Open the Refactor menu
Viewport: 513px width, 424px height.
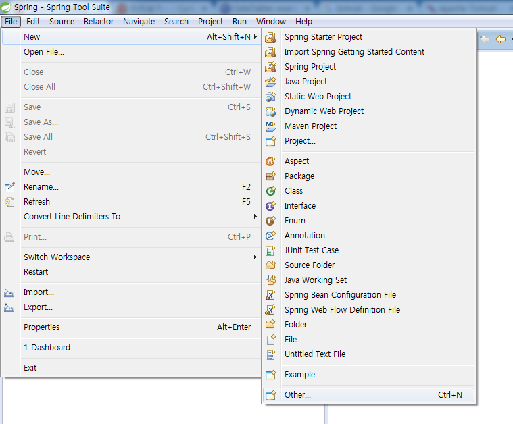point(99,22)
